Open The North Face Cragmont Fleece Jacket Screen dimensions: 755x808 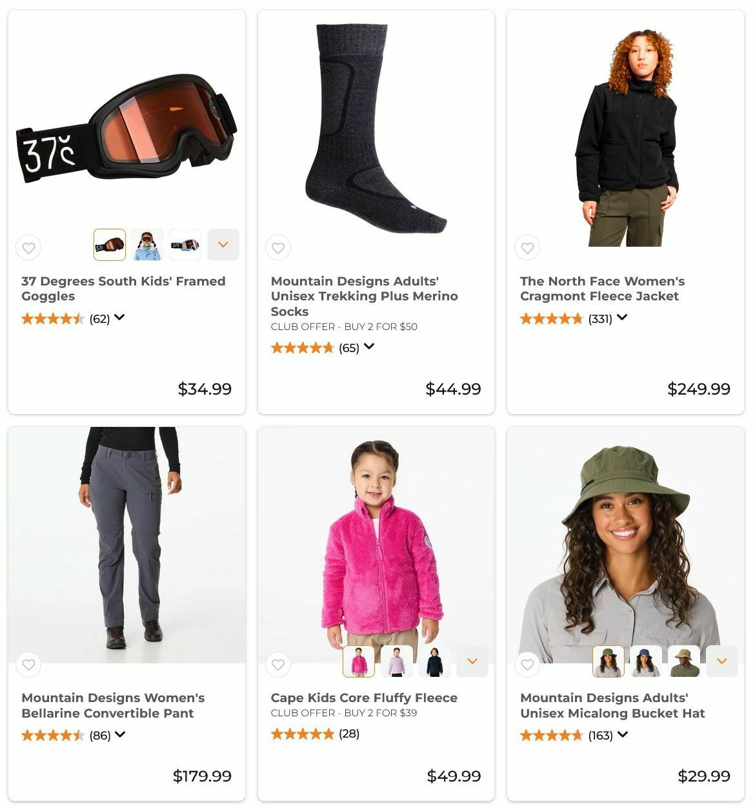click(602, 289)
